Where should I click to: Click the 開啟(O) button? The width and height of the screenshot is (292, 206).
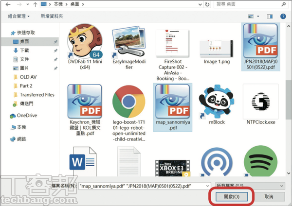coord(232,197)
